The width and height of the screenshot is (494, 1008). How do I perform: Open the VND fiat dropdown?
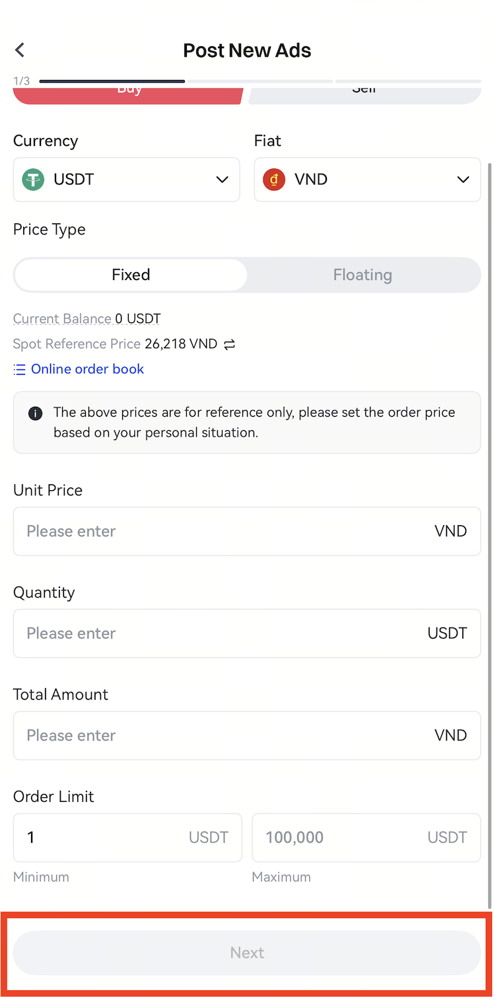[x=463, y=180]
